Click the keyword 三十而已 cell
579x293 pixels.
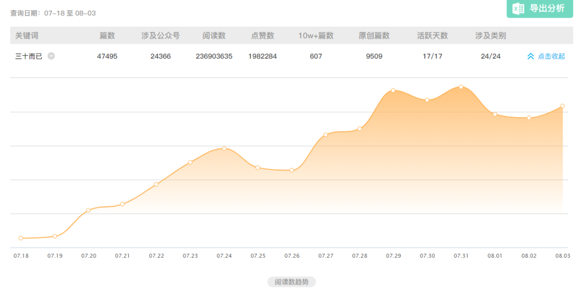(x=29, y=56)
